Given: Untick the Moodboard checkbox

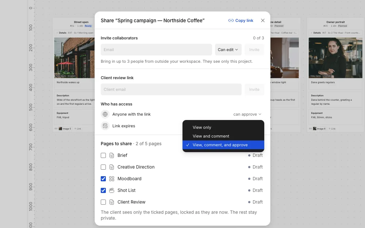Looking at the screenshot, I should (103, 179).
